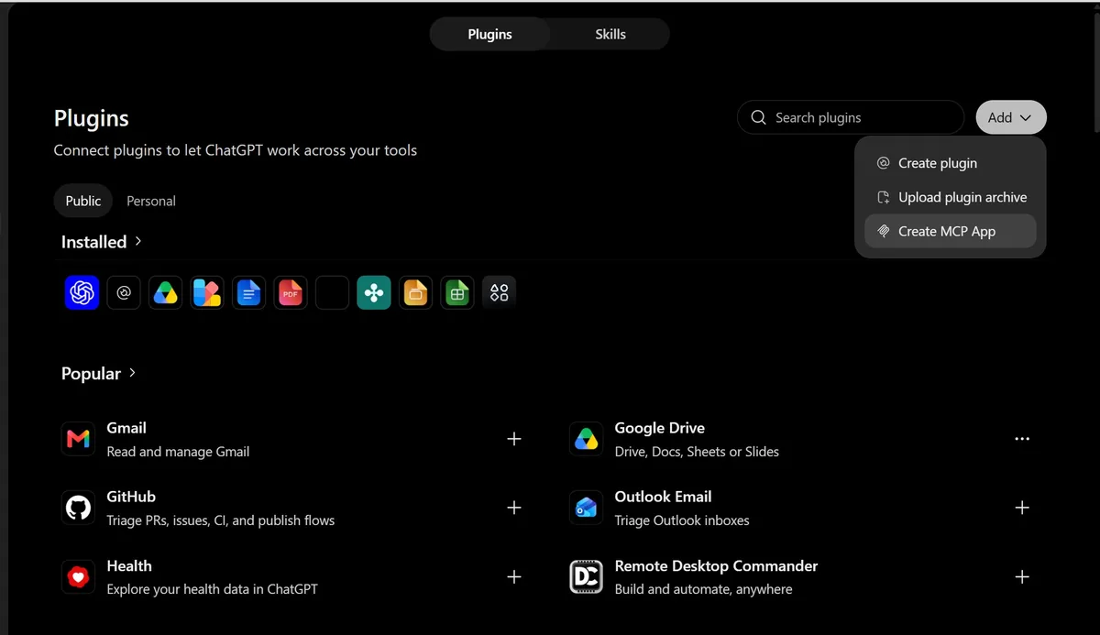Click the magnifier icon in search box
The width and height of the screenshot is (1100, 635).
(758, 117)
